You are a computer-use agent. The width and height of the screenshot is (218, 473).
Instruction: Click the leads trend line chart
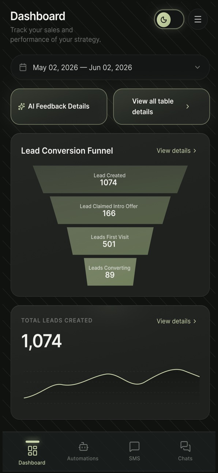(112, 384)
